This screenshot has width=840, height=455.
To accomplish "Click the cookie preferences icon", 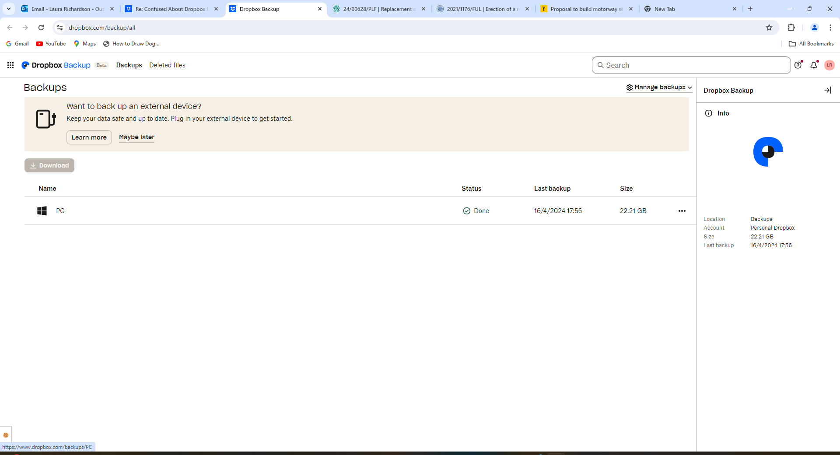I will [6, 435].
